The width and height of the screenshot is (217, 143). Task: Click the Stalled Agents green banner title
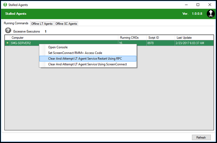coord(16,14)
